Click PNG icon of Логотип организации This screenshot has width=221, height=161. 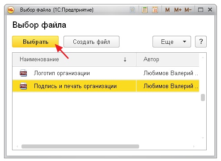(23, 73)
